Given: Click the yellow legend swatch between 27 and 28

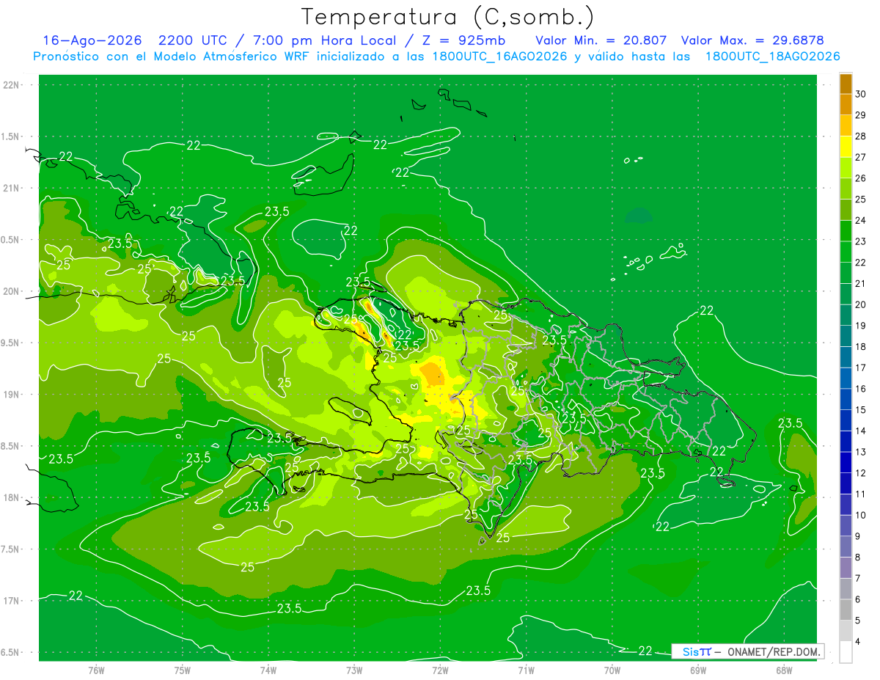Looking at the screenshot, I should tap(846, 147).
